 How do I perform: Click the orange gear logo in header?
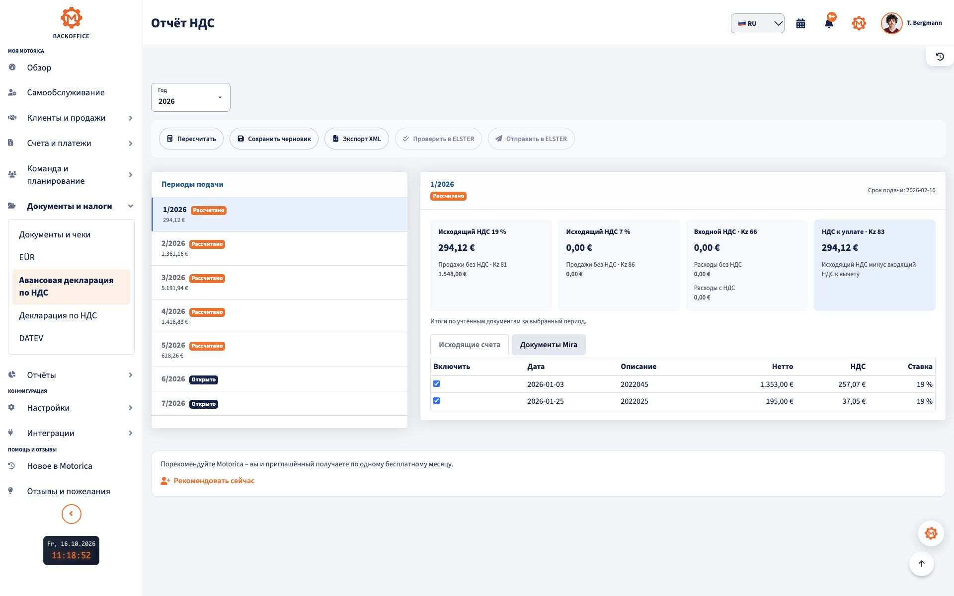pos(859,23)
